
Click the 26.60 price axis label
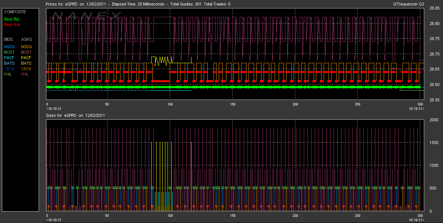pyautogui.click(x=435, y=84)
